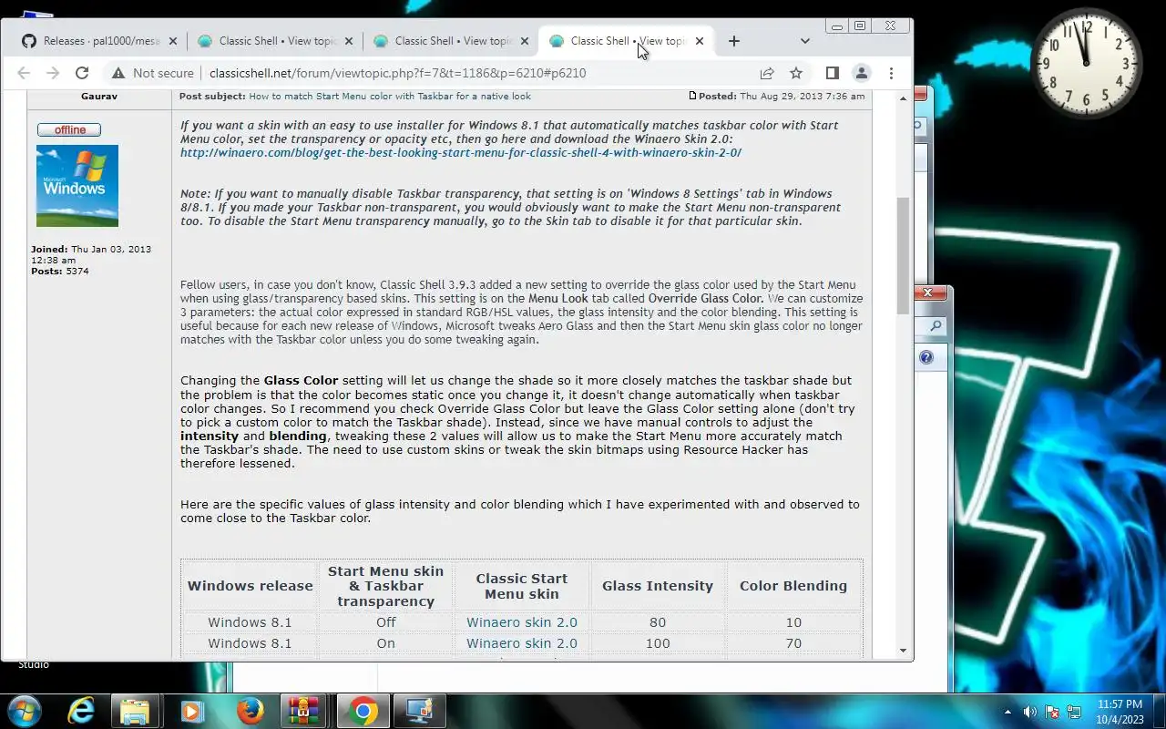The width and height of the screenshot is (1166, 729).
Task: Click the Joined date text under avatar
Action: coord(91,254)
